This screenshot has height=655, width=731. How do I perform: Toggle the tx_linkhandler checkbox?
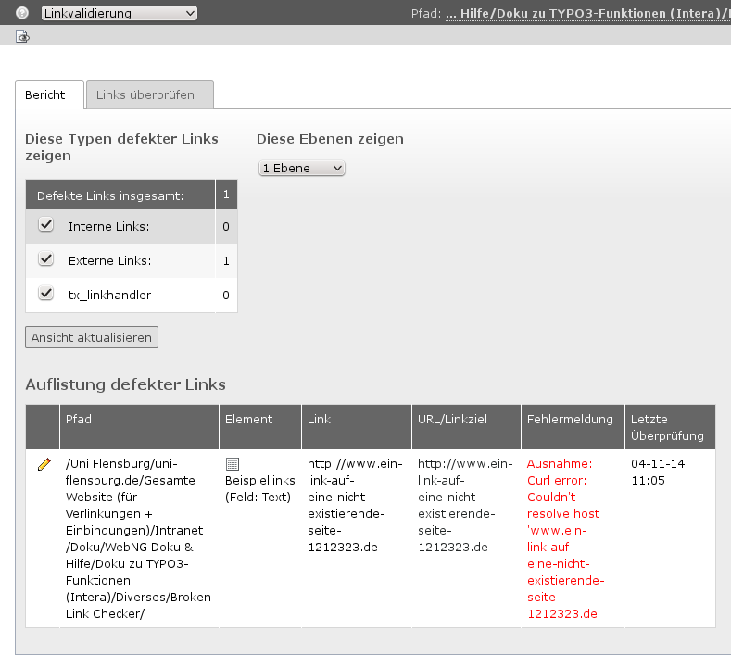coord(46,294)
